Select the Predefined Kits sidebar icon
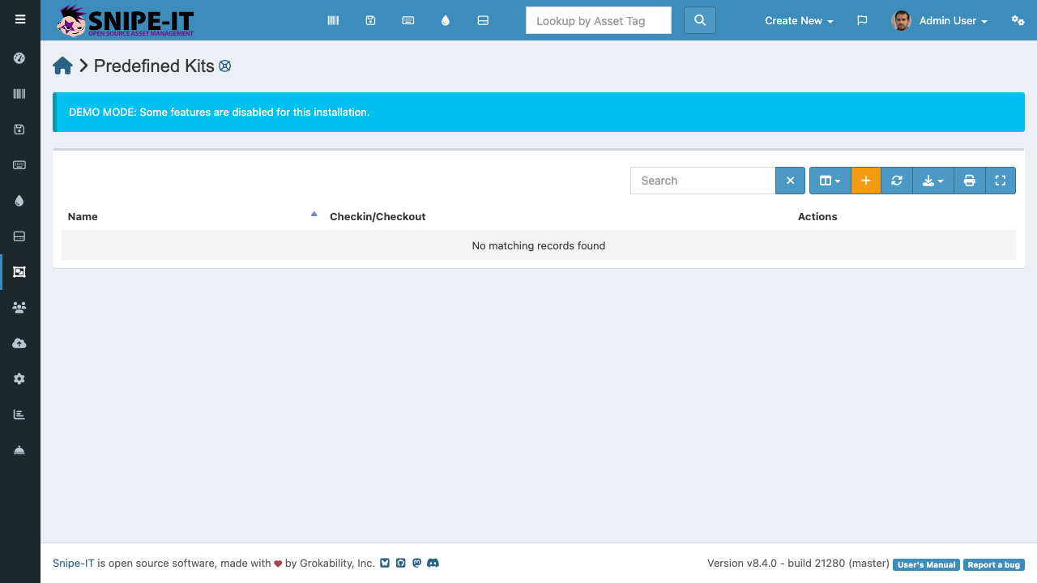 pos(19,272)
